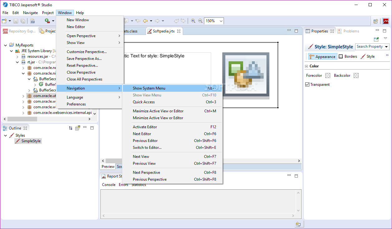Image resolution: width=392 pixels, height=229 pixels.
Task: Expand the resources.jar tree node
Action: [17, 56]
